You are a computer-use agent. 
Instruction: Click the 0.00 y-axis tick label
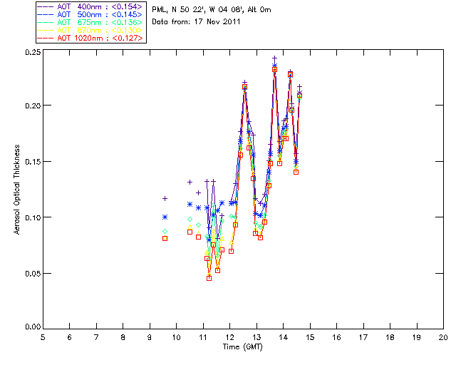point(32,327)
